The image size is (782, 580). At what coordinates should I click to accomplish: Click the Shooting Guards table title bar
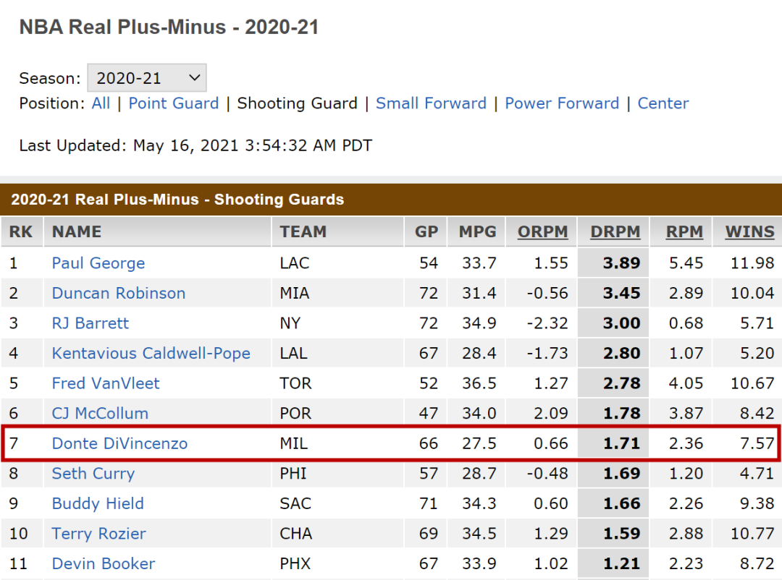pyautogui.click(x=391, y=200)
